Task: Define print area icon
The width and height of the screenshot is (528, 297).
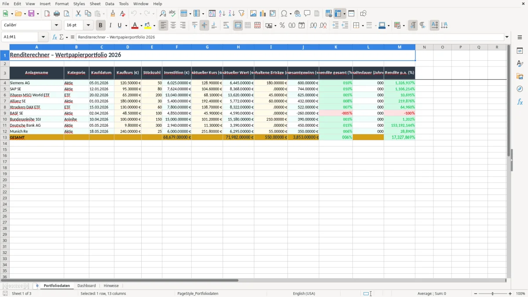Action: pyautogui.click(x=329, y=14)
